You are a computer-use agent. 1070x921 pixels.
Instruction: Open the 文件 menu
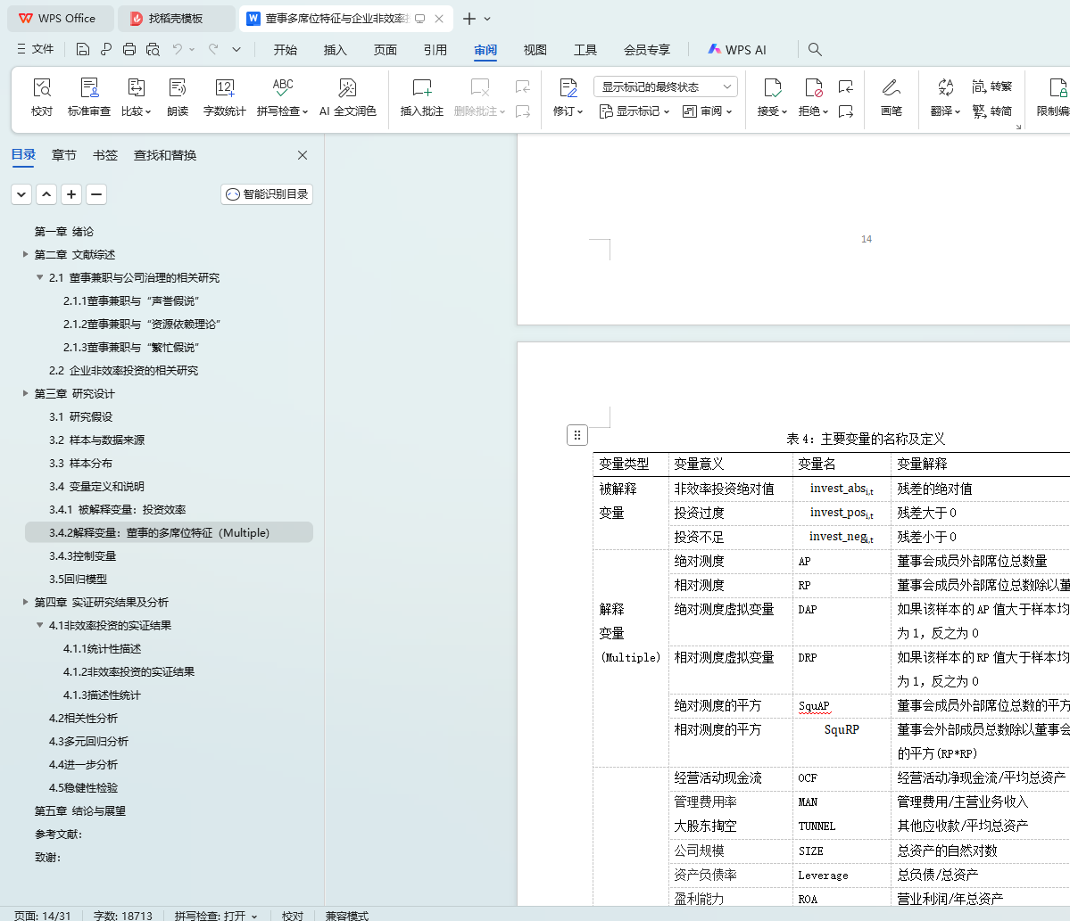35,49
